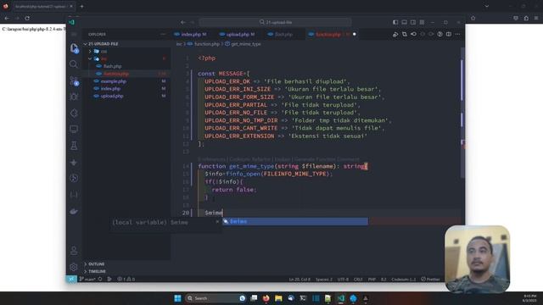
Task: Open the Docker whale icon in activity bar
Action: pyautogui.click(x=74, y=211)
